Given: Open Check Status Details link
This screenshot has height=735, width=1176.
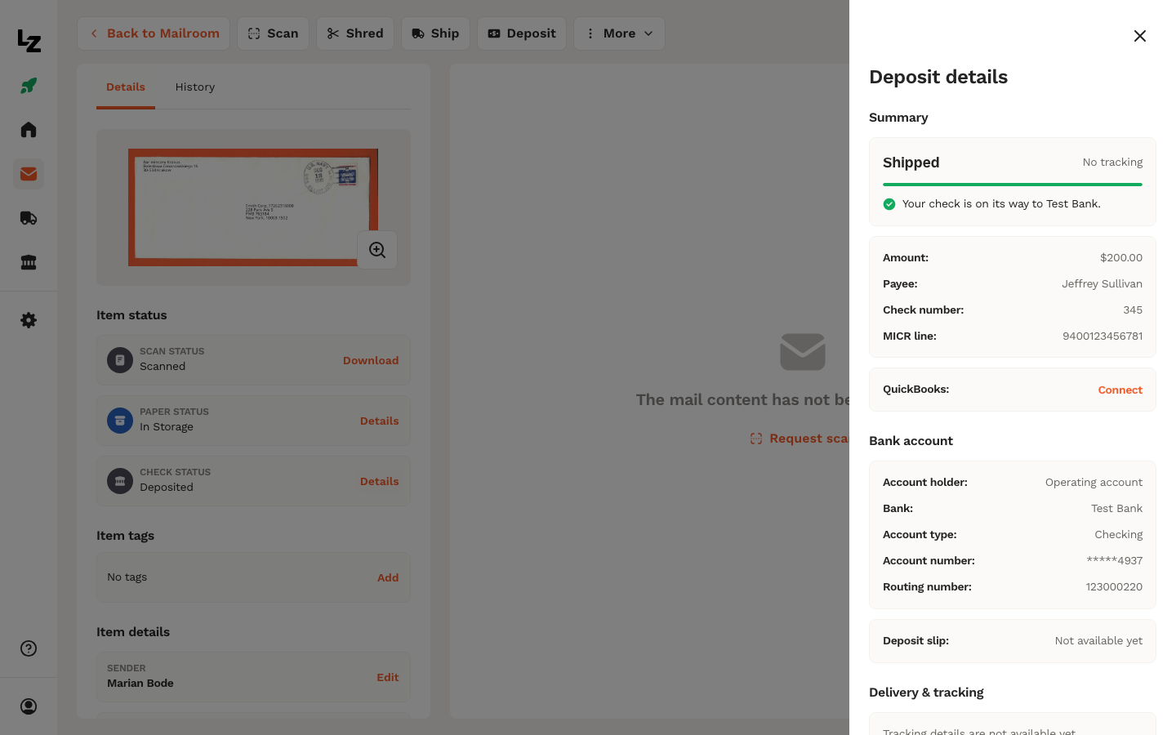Looking at the screenshot, I should tap(380, 481).
